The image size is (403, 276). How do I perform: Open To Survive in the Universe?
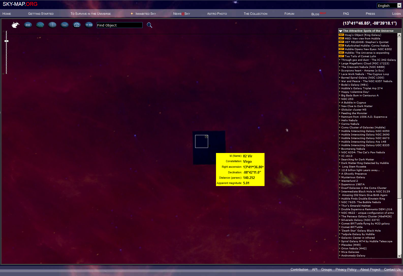click(x=91, y=14)
